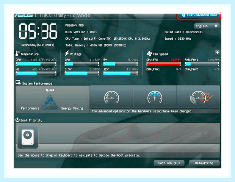The image size is (235, 182).
Task: Click the CHA_FAN2 N/A entry
Action: coord(202,69)
